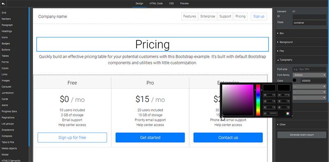Click the Enterprise nav link in the header
329x162 pixels.
pyautogui.click(x=208, y=16)
